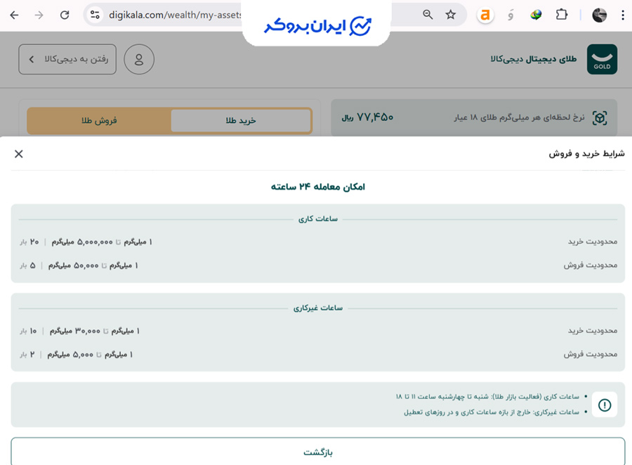
Task: Reload the current page
Action: tap(64, 14)
